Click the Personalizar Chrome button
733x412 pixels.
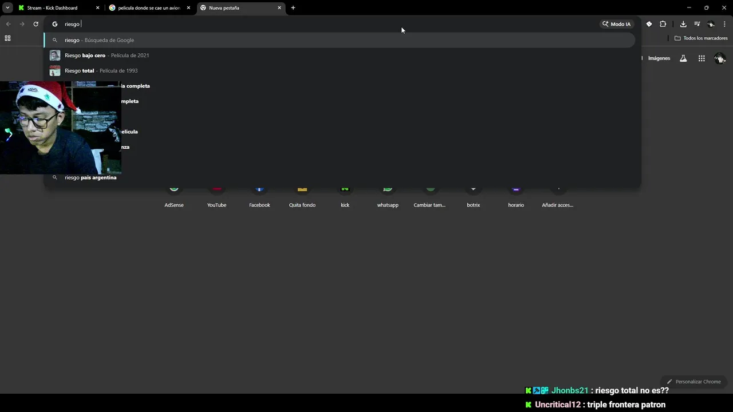click(x=693, y=382)
